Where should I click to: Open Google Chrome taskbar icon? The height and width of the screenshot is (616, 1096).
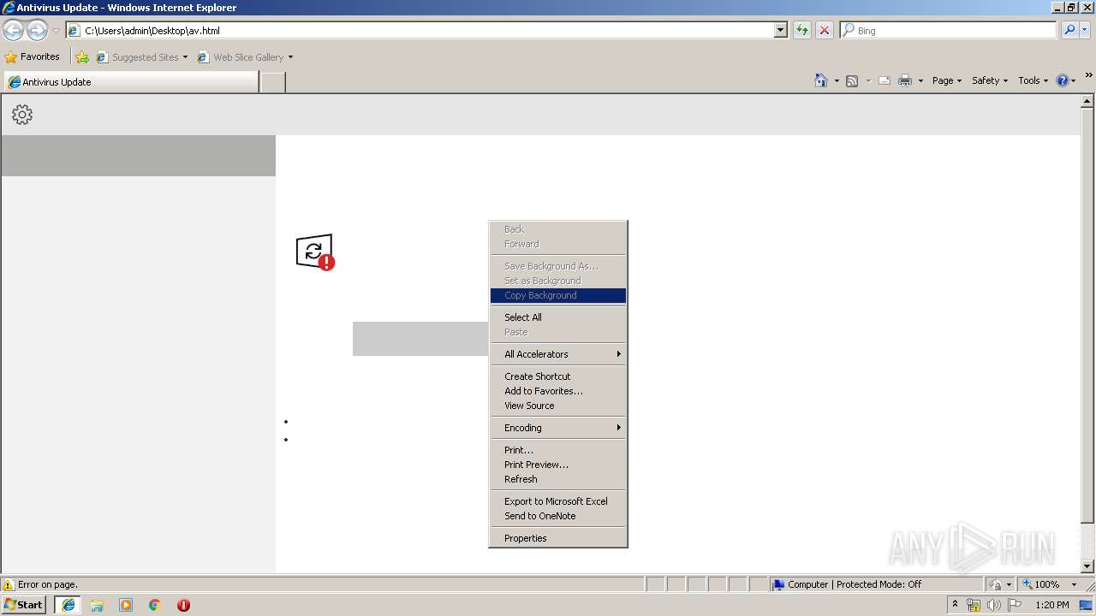coord(155,605)
